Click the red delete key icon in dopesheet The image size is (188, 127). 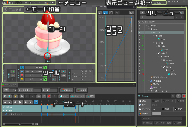tap(49, 96)
